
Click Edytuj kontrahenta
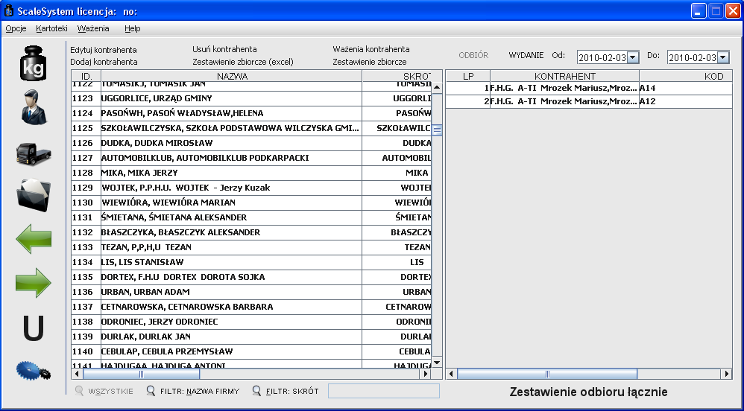104,50
